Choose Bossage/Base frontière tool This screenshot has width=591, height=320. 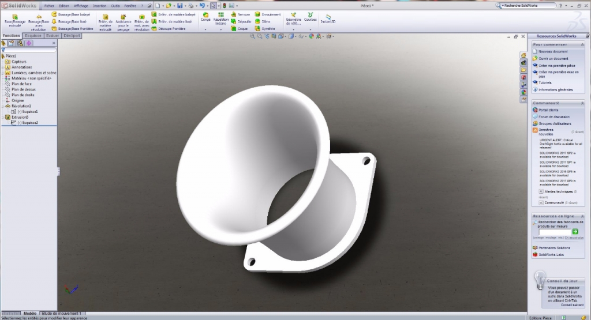pos(72,29)
